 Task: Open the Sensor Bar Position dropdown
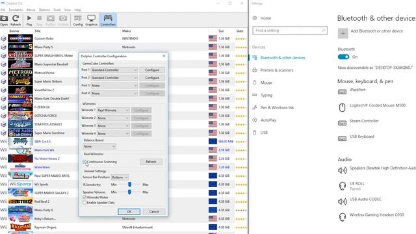point(120,177)
